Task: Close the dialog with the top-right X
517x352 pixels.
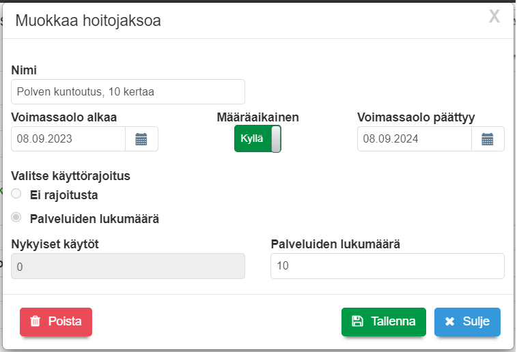Action: 494,17
